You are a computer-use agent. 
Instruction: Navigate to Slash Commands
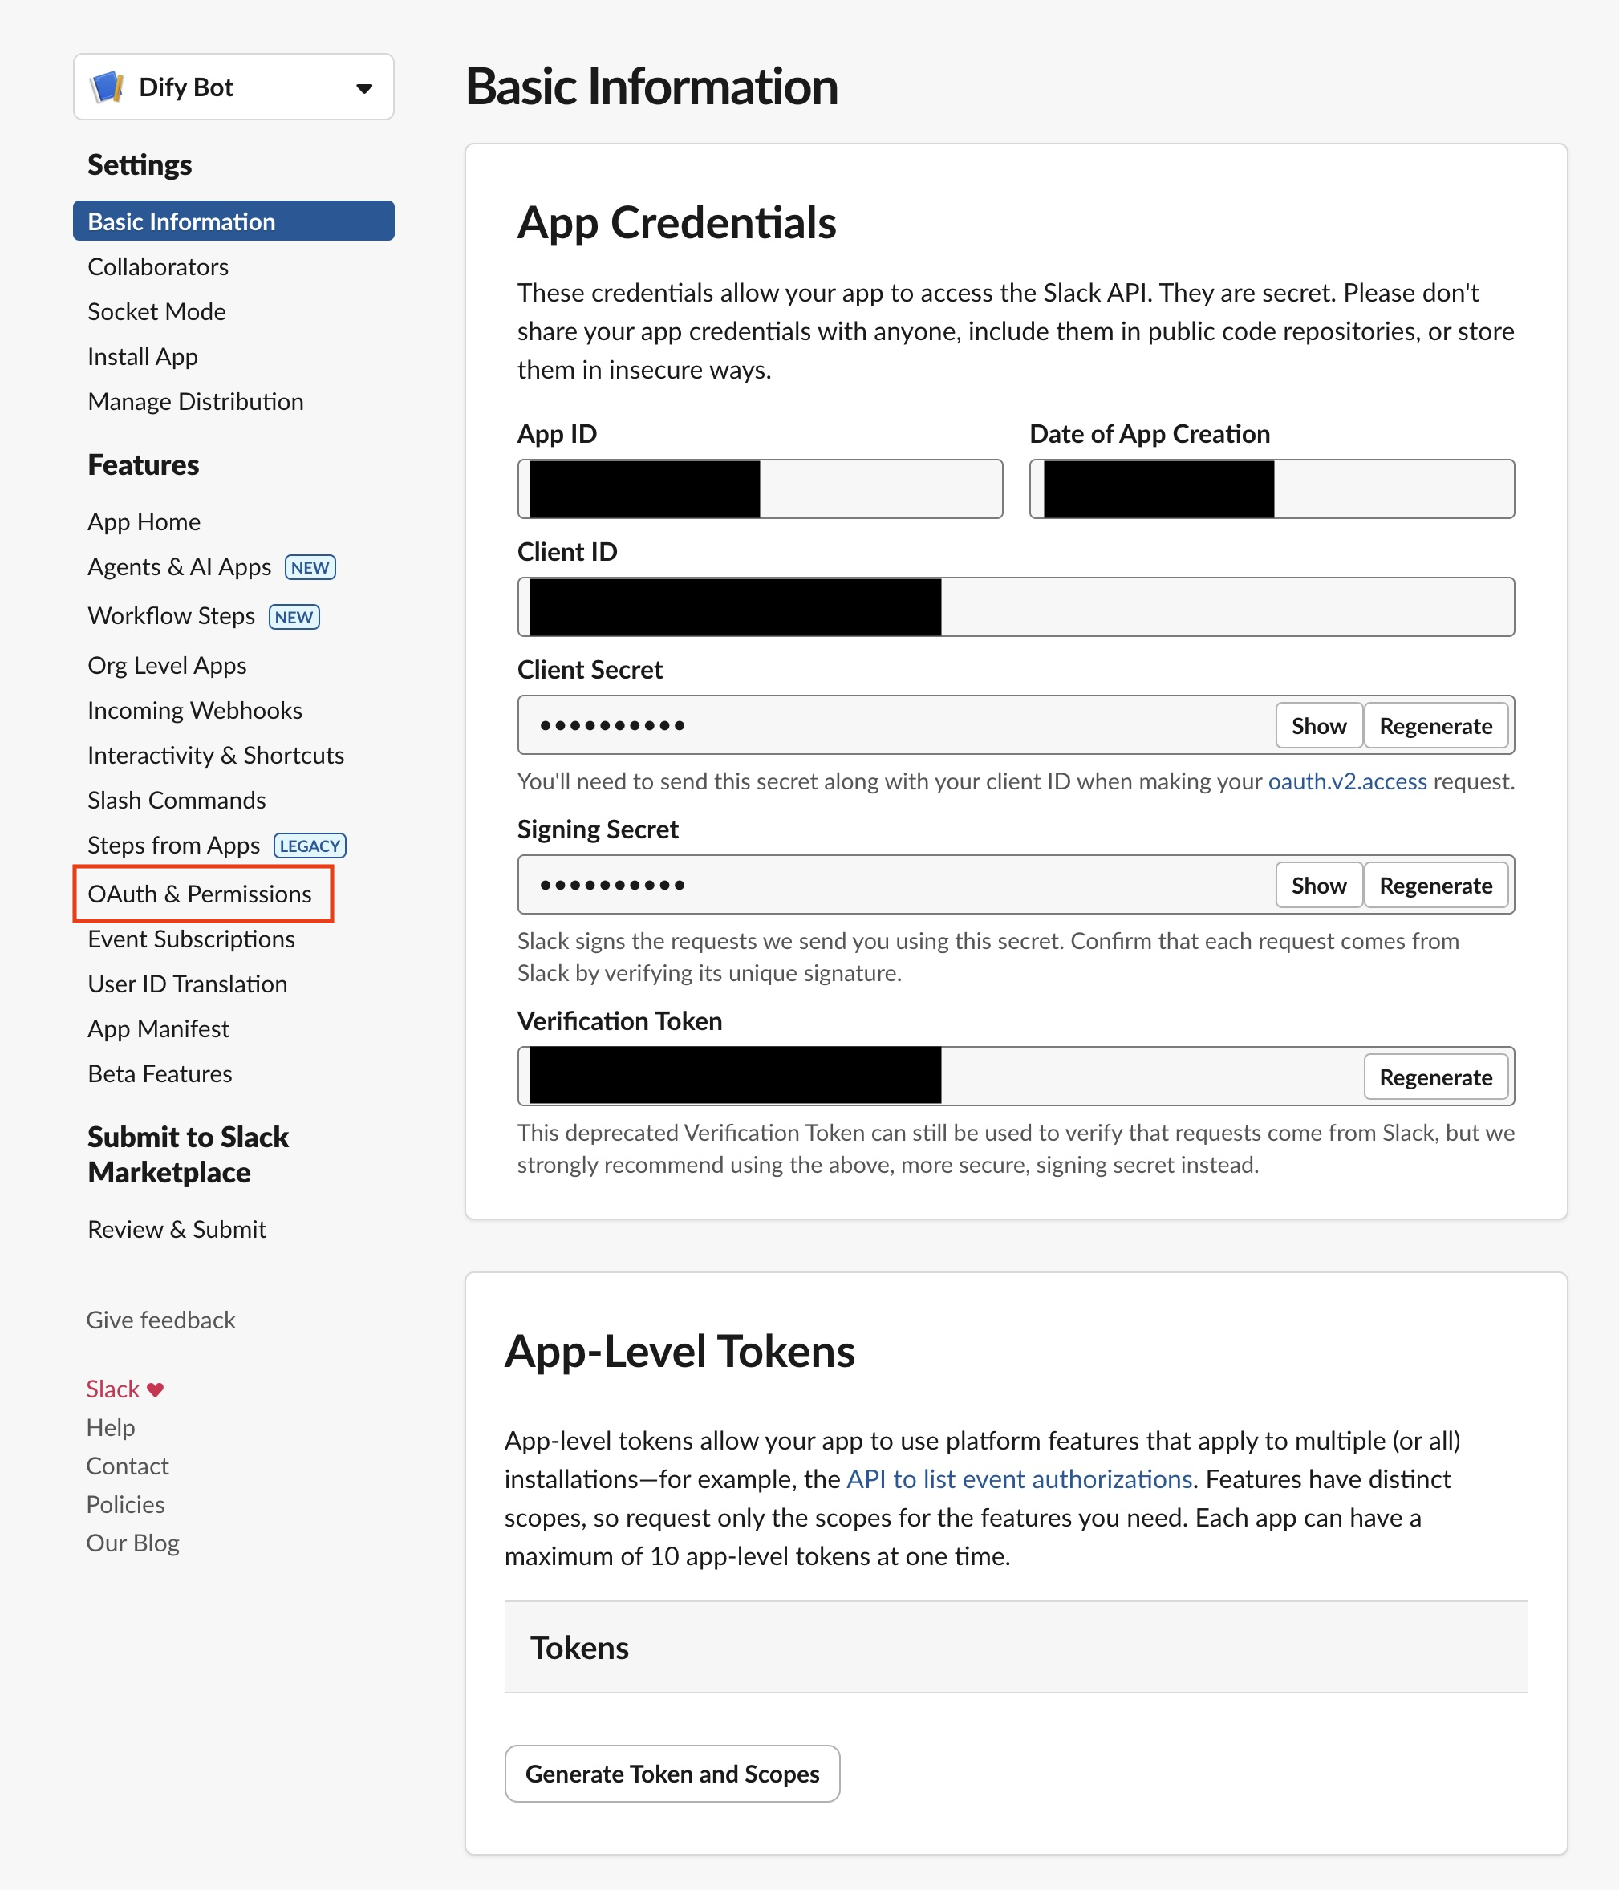177,800
